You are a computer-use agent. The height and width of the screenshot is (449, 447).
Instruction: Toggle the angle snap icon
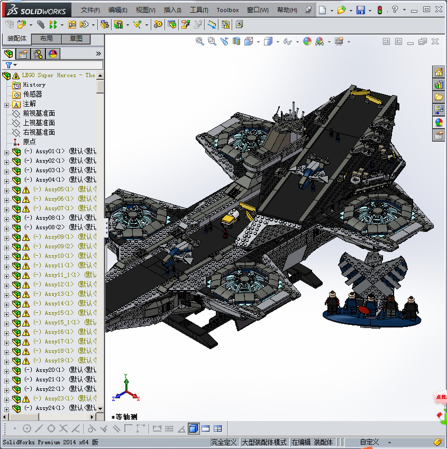tap(181, 428)
